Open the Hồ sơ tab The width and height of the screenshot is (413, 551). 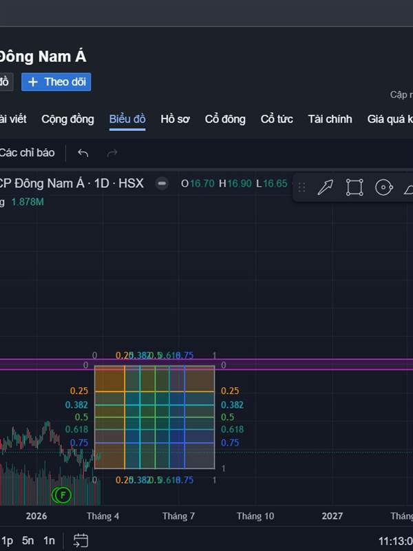pyautogui.click(x=175, y=119)
